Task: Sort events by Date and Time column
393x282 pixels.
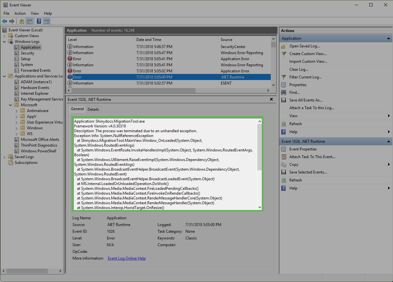Action: [149, 40]
